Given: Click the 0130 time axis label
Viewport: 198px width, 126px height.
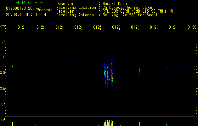Looking at the screenshot, I should pyautogui.click(x=192, y=27).
